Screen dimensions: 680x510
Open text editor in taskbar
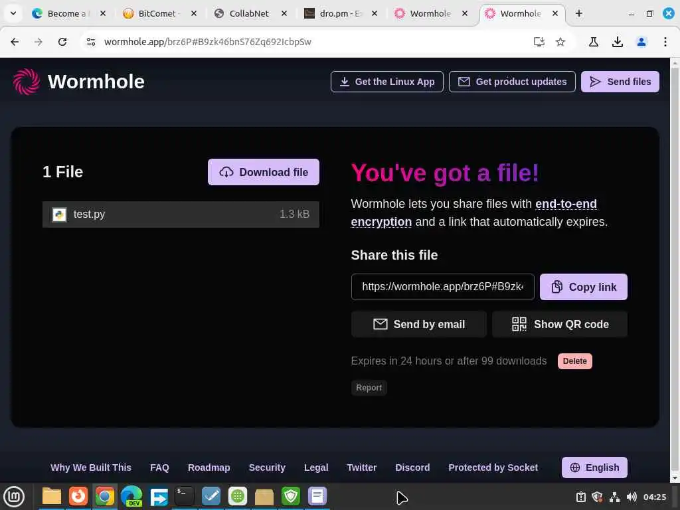tap(317, 497)
